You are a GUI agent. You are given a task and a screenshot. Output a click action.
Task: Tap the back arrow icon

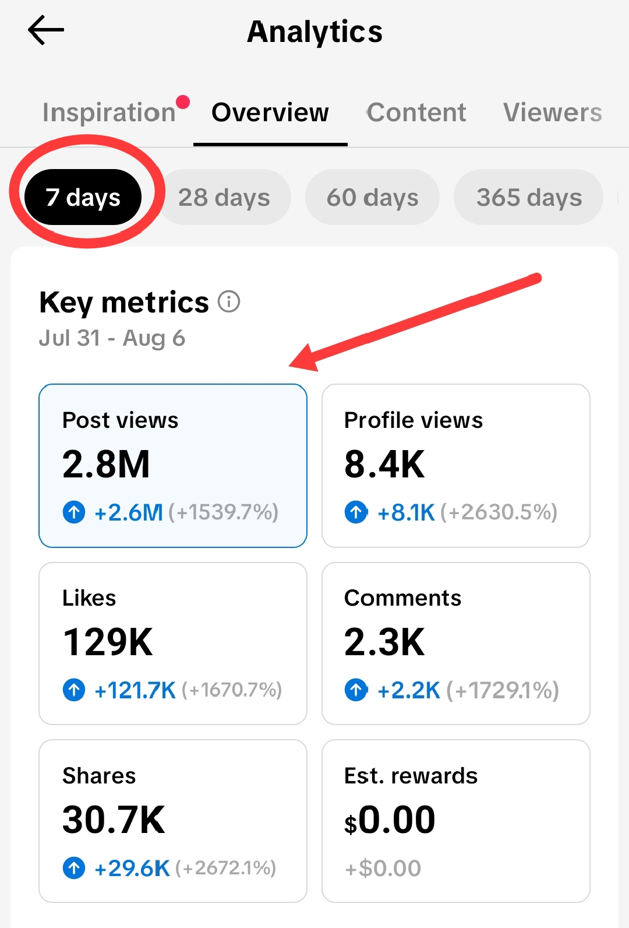coord(46,30)
